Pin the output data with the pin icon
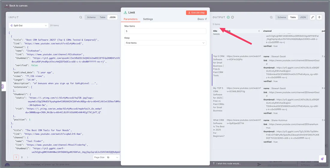This screenshot has height=168, width=330. pos(320,17)
